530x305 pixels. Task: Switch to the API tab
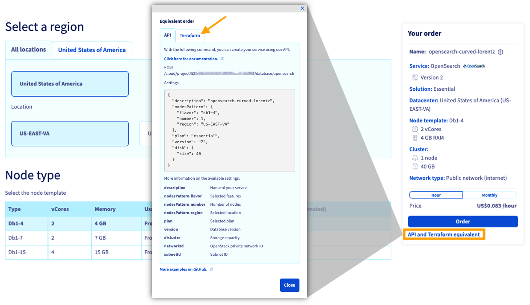coord(167,36)
